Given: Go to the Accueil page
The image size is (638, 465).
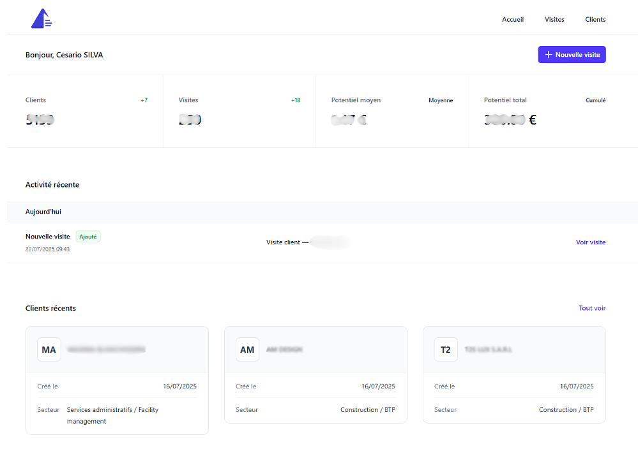Looking at the screenshot, I should coord(513,19).
